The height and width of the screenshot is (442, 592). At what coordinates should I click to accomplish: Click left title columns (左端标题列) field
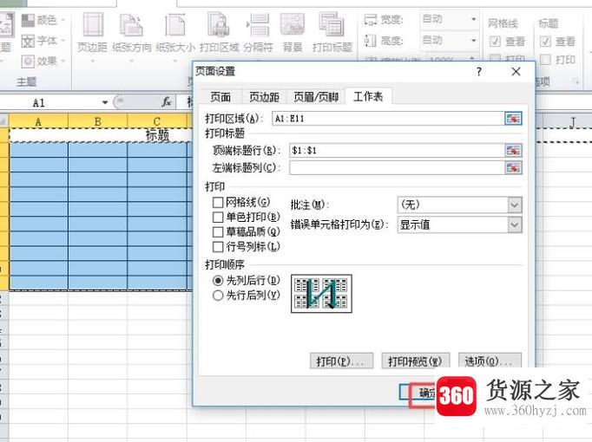[397, 167]
